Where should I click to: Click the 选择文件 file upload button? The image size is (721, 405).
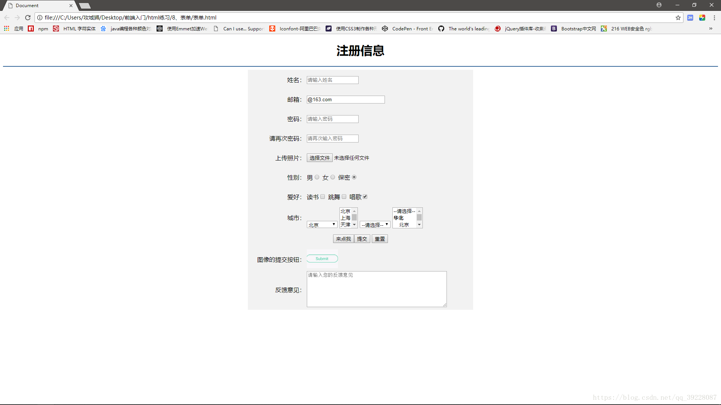(320, 158)
